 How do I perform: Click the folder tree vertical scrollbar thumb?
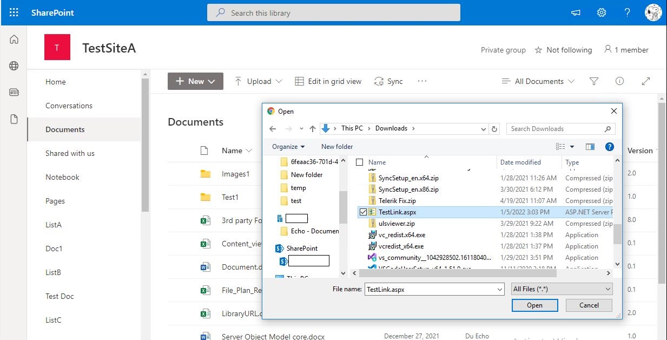click(x=343, y=207)
